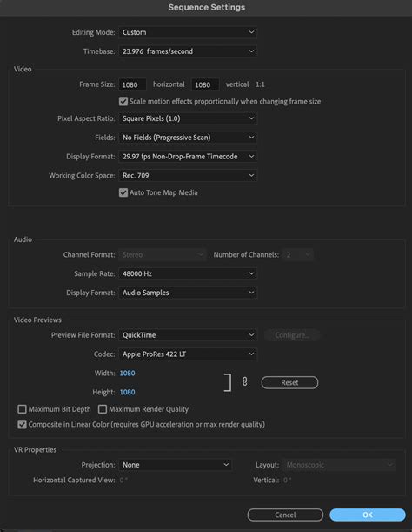The height and width of the screenshot is (532, 412).
Task: Open video Display Format timecode dropdown
Action: coord(188,157)
